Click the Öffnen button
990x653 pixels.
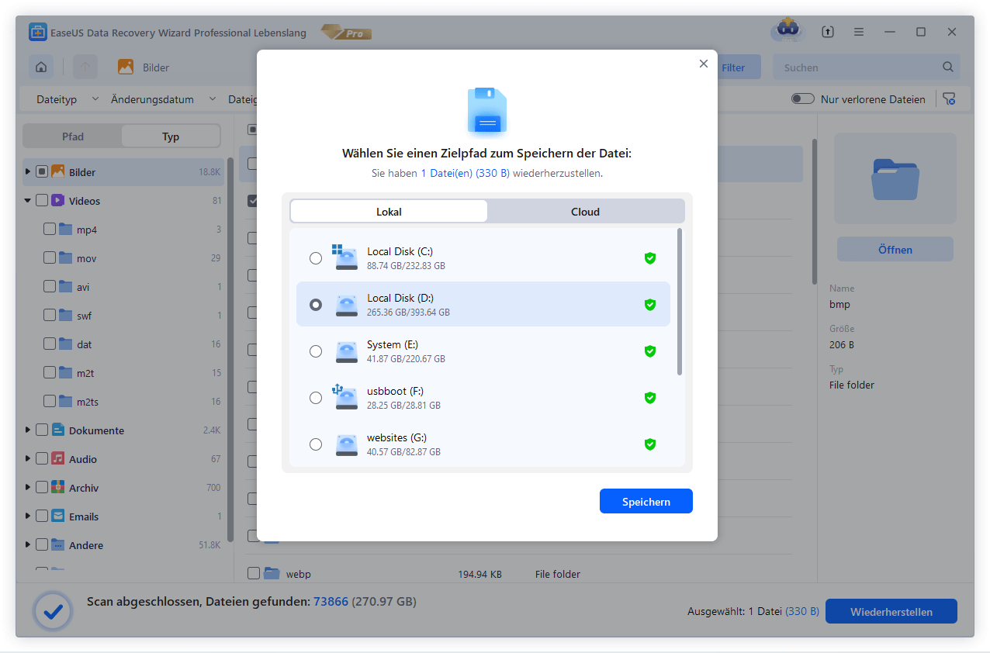click(895, 250)
